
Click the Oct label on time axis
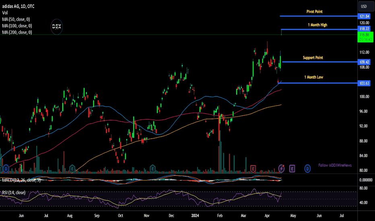121,215
